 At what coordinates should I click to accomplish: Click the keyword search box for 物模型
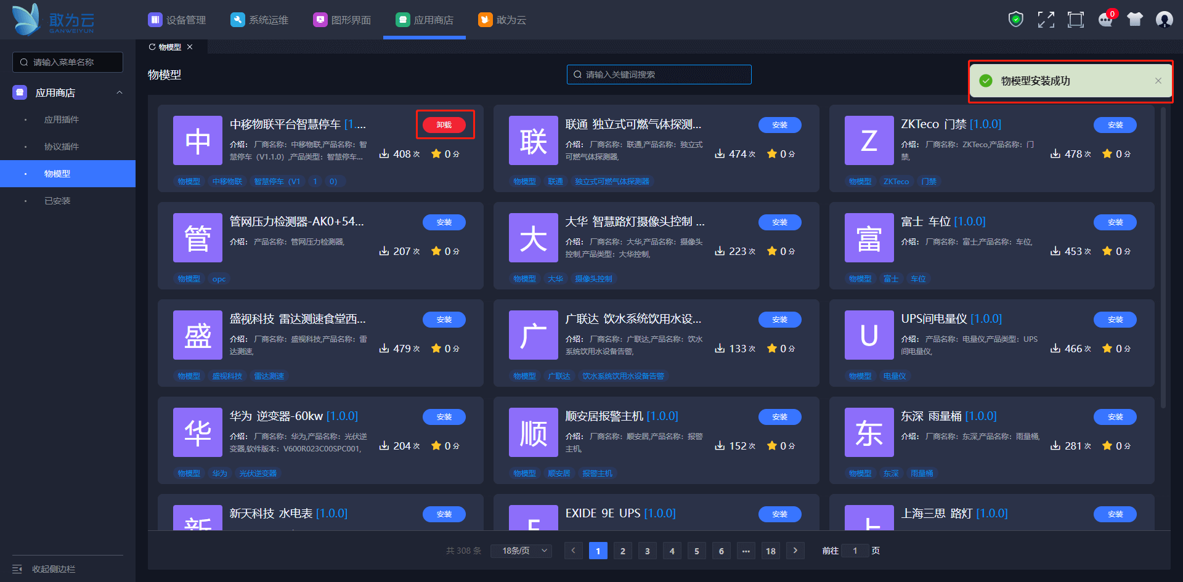659,75
